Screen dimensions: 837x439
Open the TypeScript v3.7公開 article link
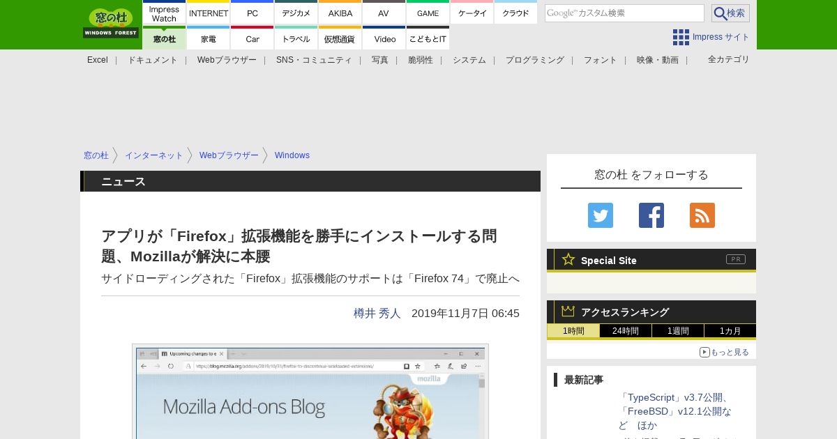point(675,411)
